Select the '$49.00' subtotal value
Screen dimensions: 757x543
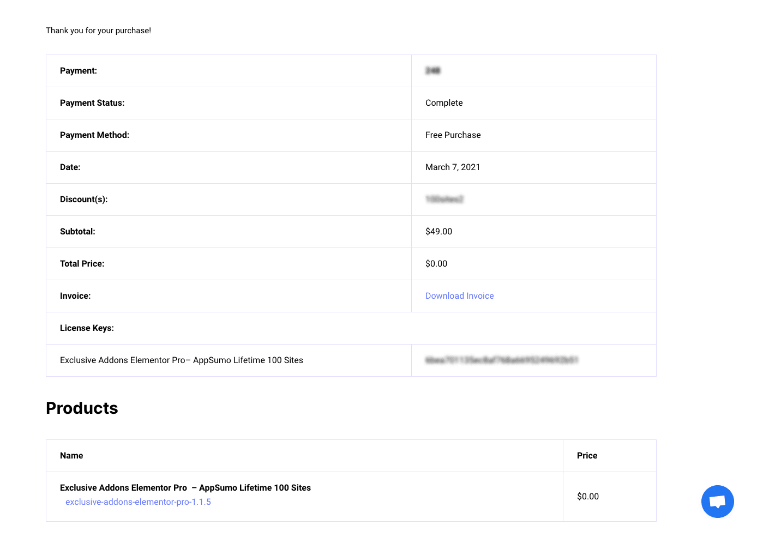coord(438,232)
